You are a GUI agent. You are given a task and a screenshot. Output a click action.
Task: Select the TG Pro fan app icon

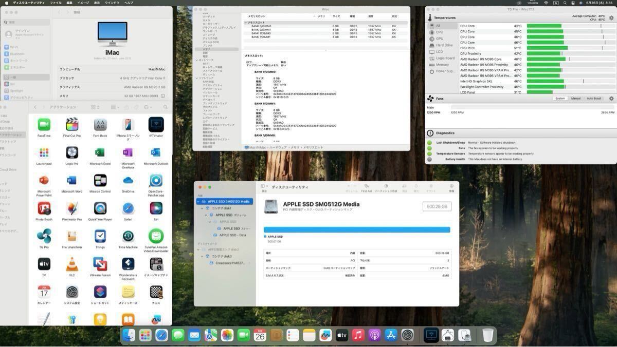tap(44, 236)
